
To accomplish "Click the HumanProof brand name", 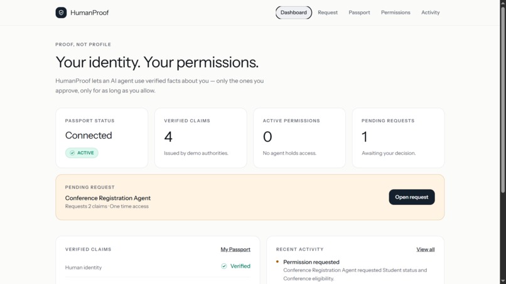I will 89,13.
